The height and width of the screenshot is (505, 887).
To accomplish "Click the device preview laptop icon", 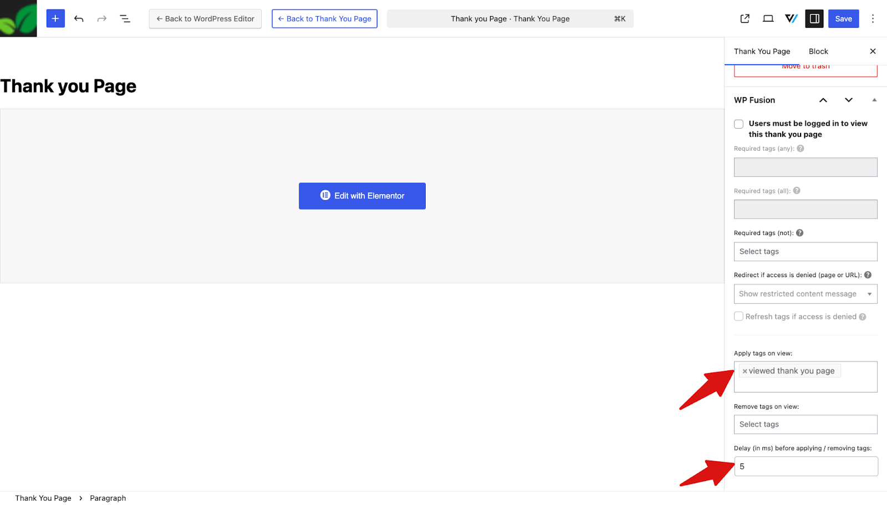I will tap(768, 18).
